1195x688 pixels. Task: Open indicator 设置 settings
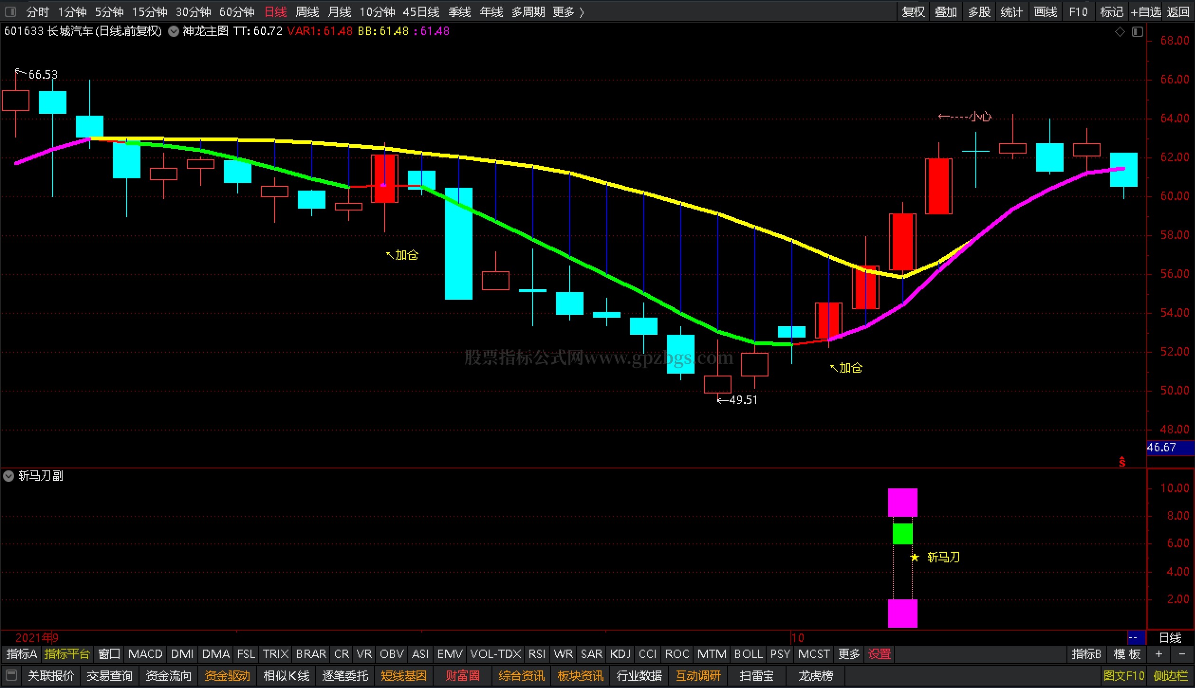pyautogui.click(x=879, y=654)
